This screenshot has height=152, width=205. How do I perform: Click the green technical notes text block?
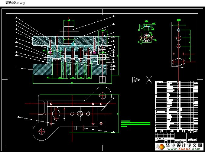pos(135,124)
